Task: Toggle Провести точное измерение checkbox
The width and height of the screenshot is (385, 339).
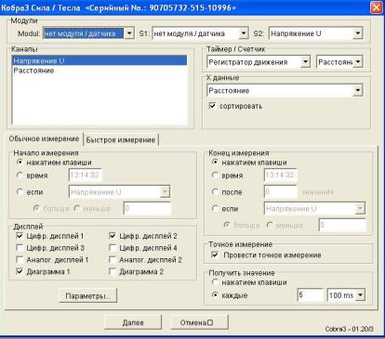Action: click(x=214, y=254)
